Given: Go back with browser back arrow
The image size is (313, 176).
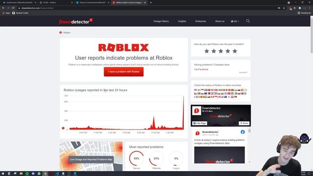Looking at the screenshot, I should pos(3,8).
